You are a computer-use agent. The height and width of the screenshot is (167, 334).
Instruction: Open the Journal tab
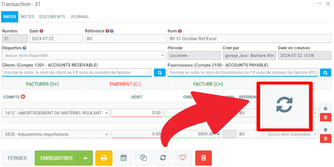click(80, 17)
